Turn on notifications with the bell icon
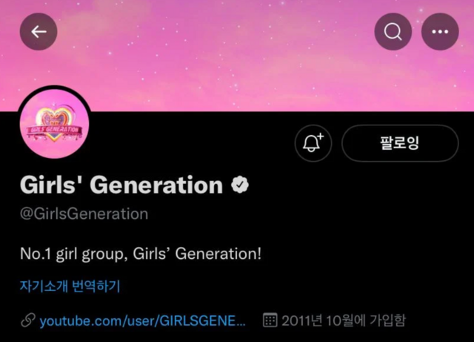 click(313, 143)
